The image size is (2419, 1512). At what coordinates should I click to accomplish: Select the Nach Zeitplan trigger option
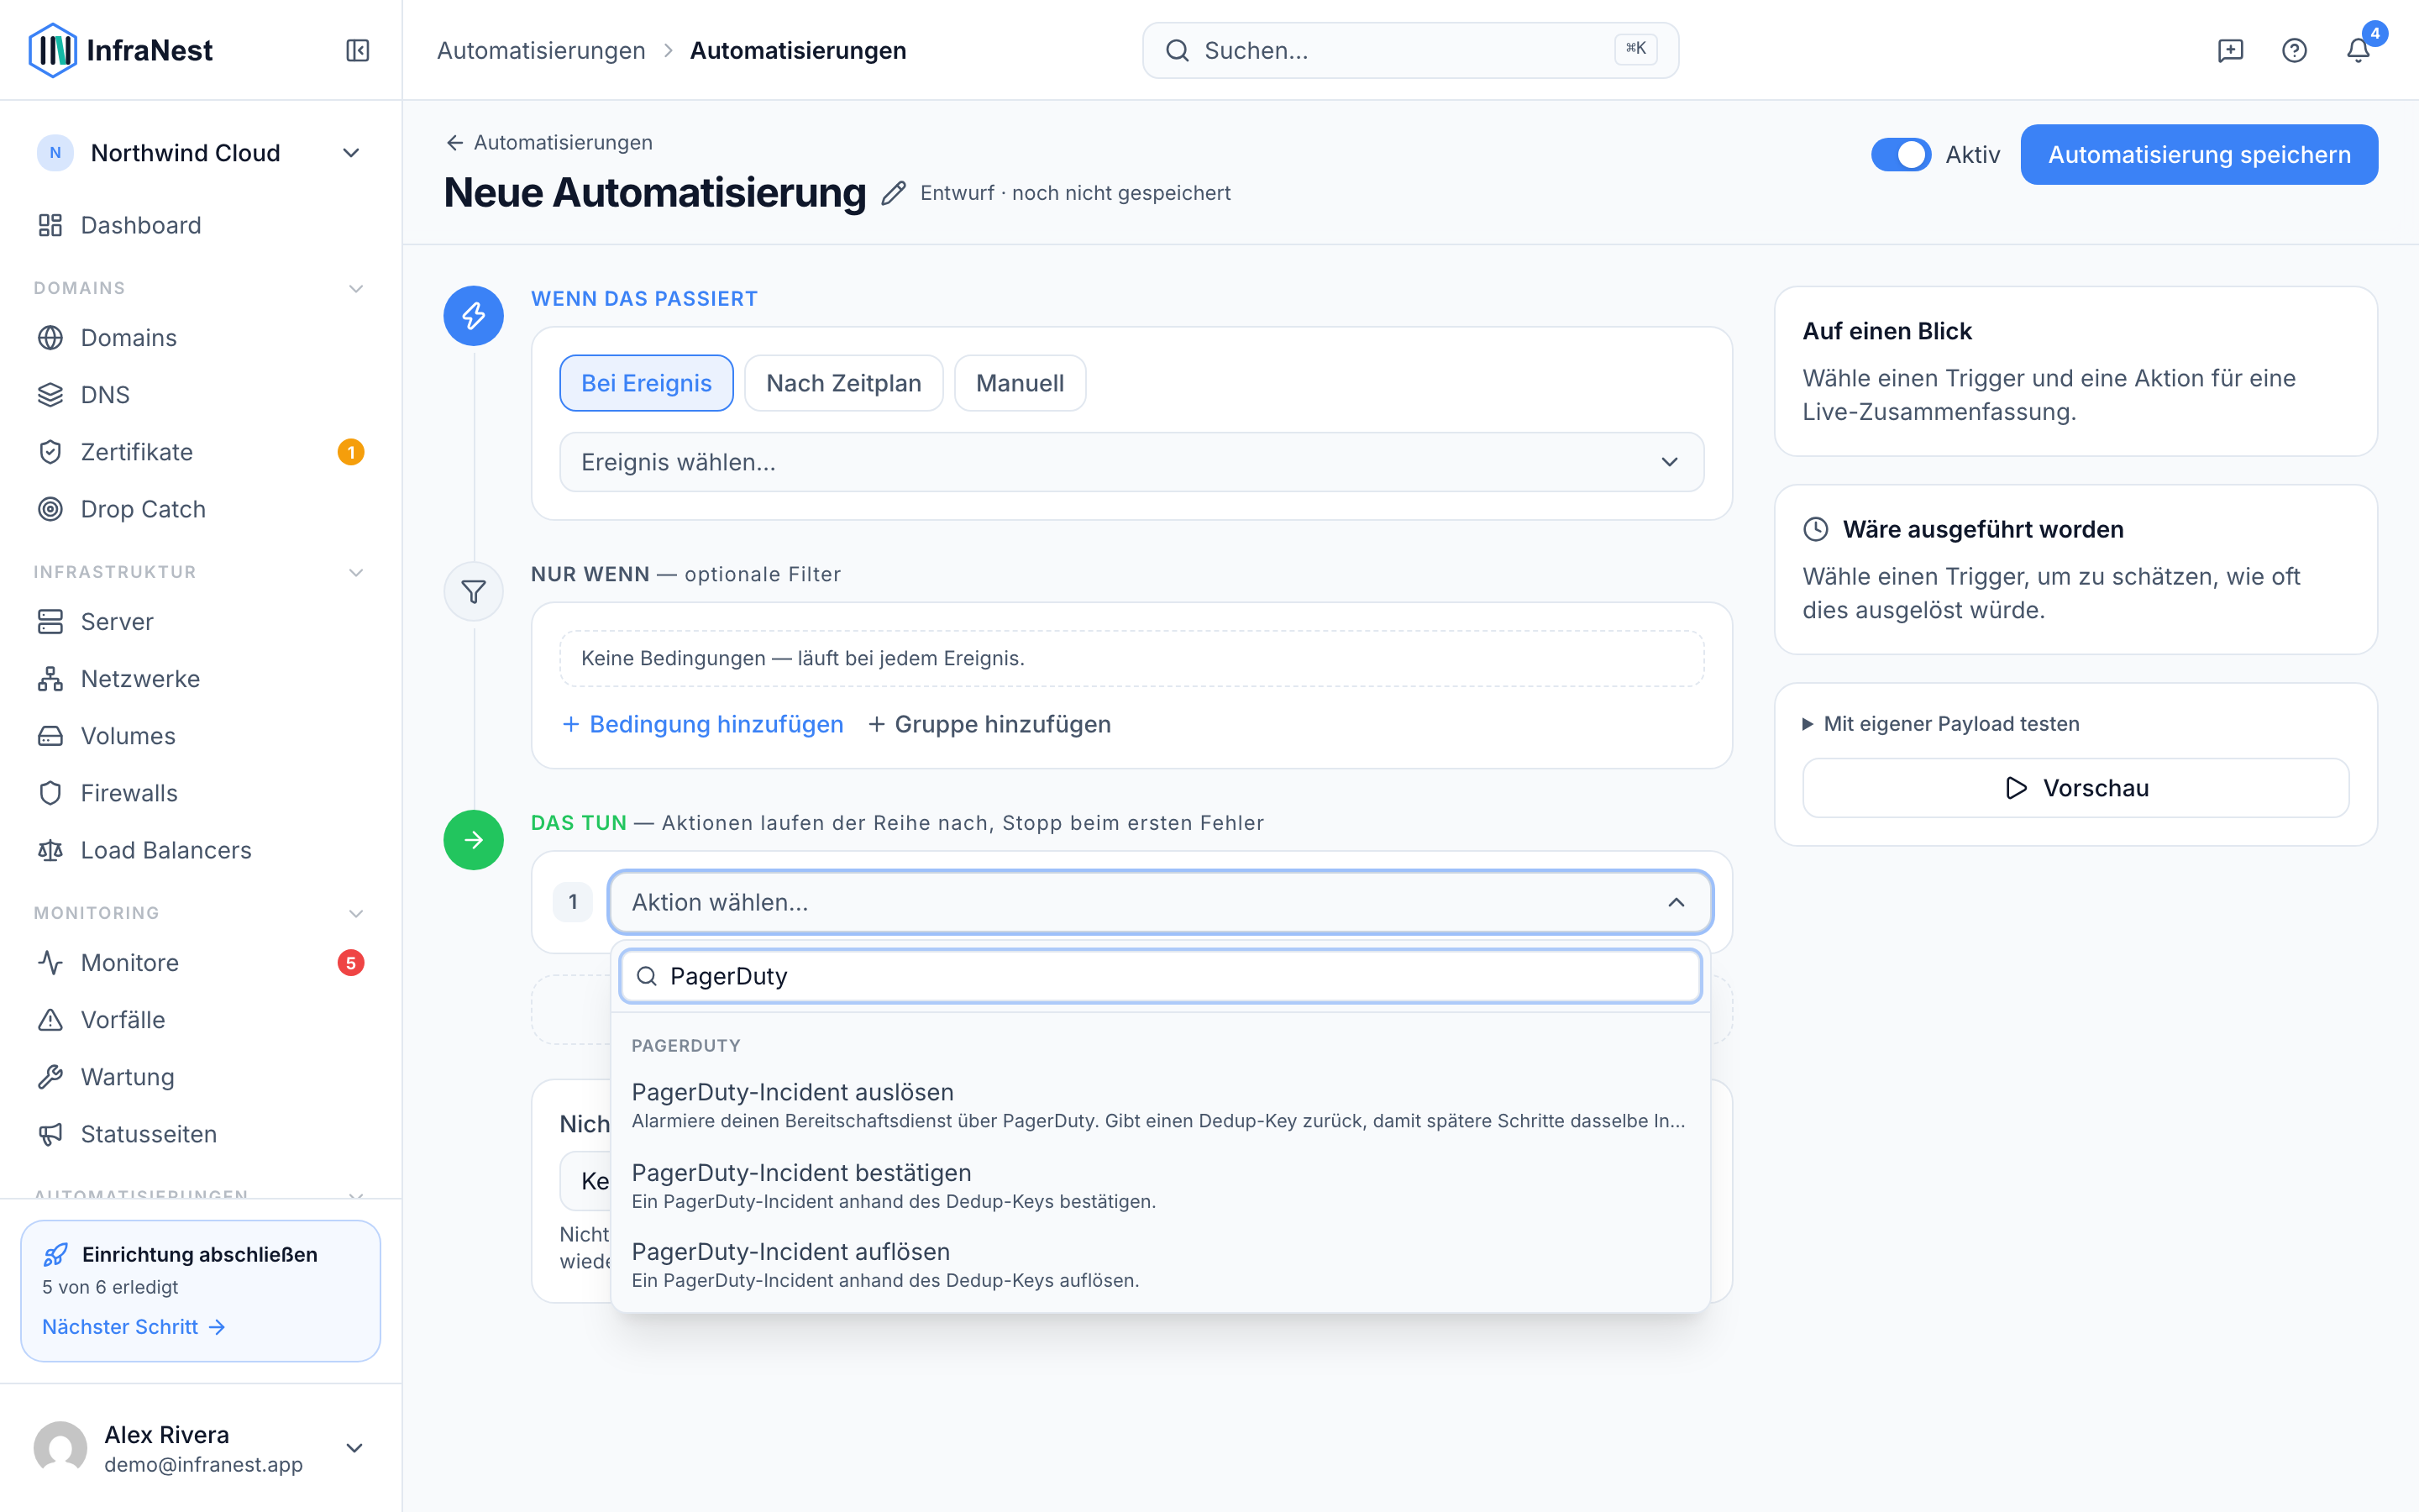(x=843, y=383)
